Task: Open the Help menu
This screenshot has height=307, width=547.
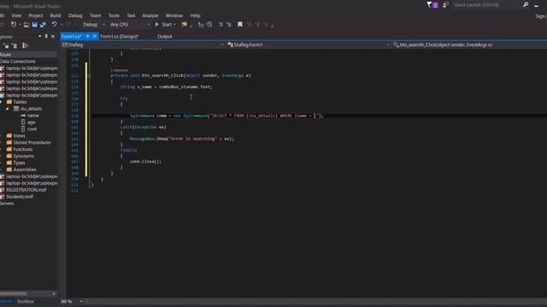Action: click(x=196, y=15)
